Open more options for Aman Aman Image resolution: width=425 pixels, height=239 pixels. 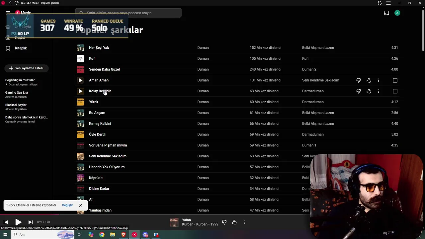[x=379, y=80]
